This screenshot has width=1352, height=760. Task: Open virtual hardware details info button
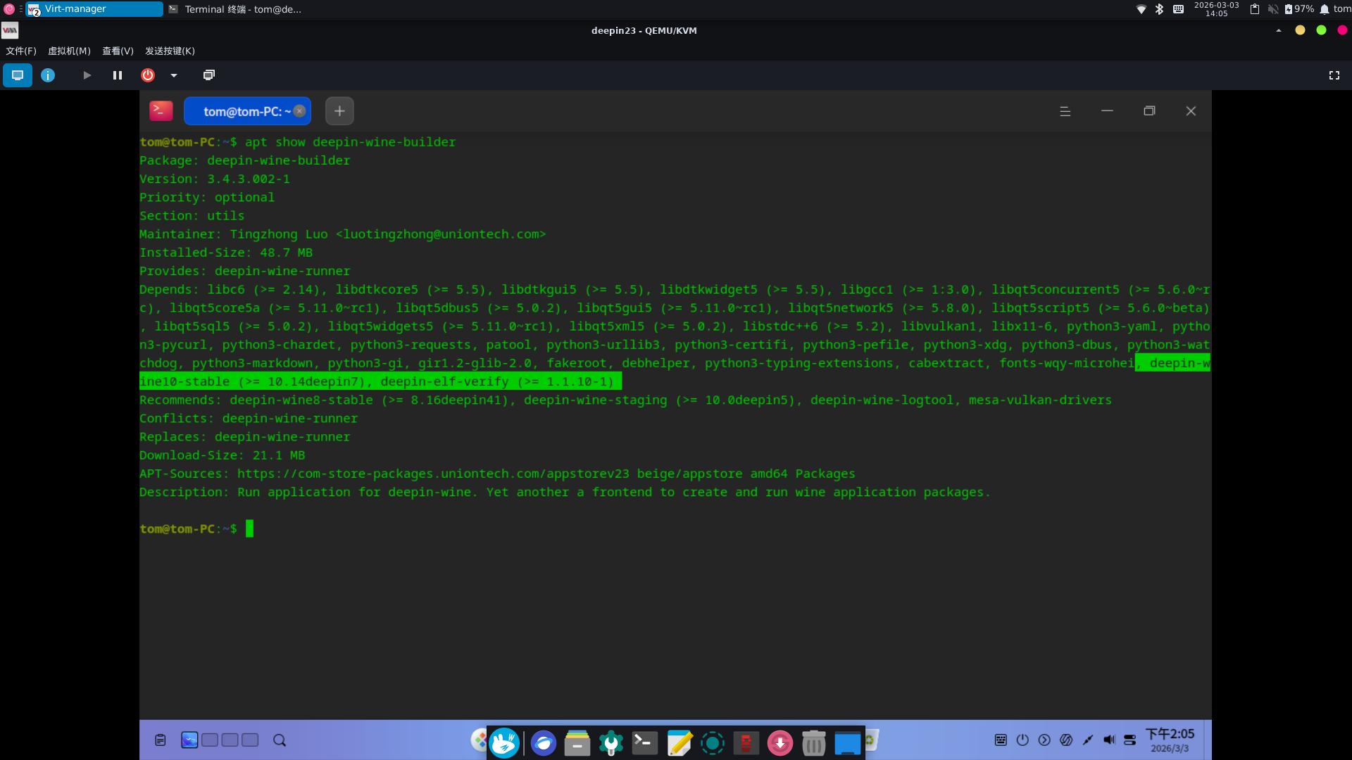point(48,75)
